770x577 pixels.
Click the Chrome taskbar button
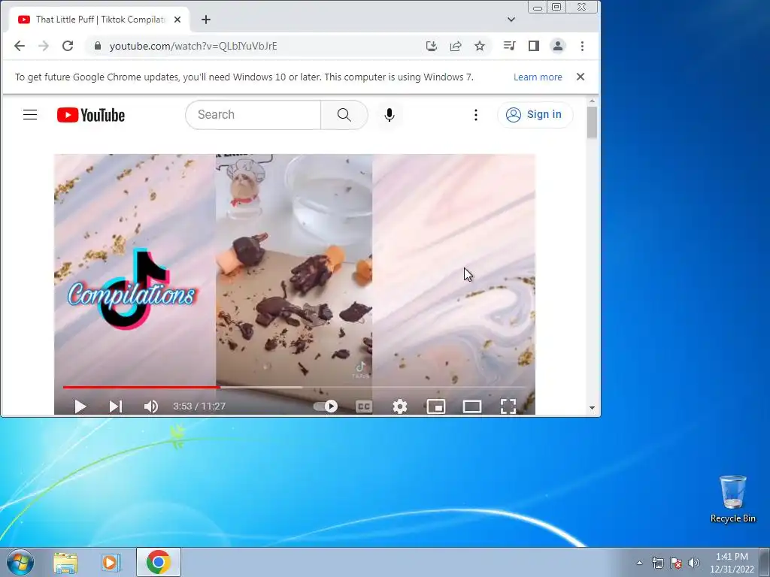158,562
